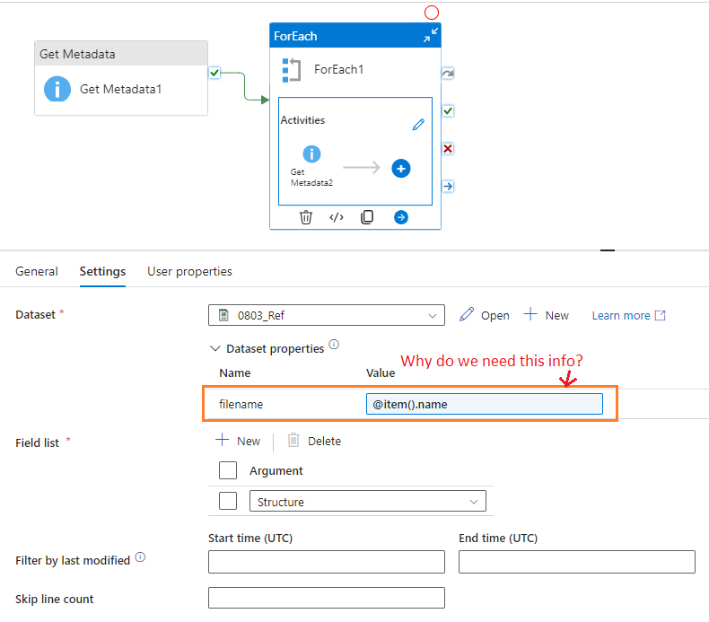The width and height of the screenshot is (709, 622).
Task: Click ForEach upon-skip connector icon
Action: click(448, 73)
